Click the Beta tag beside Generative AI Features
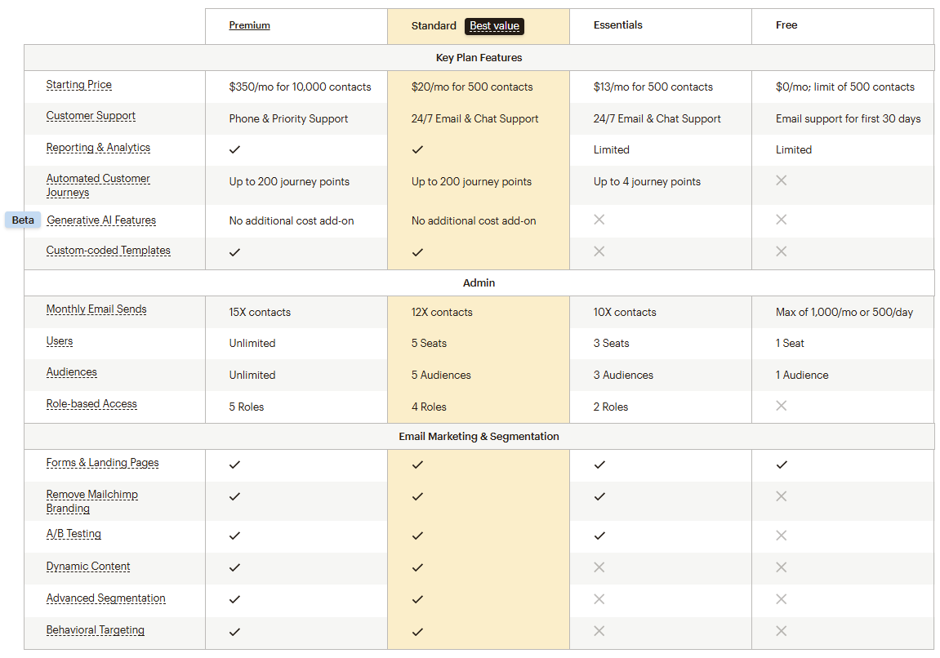 click(23, 220)
